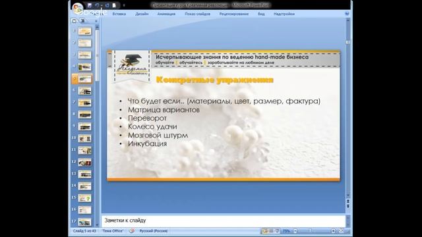
Task: Open the Вид ribbon tab
Action: [261, 14]
